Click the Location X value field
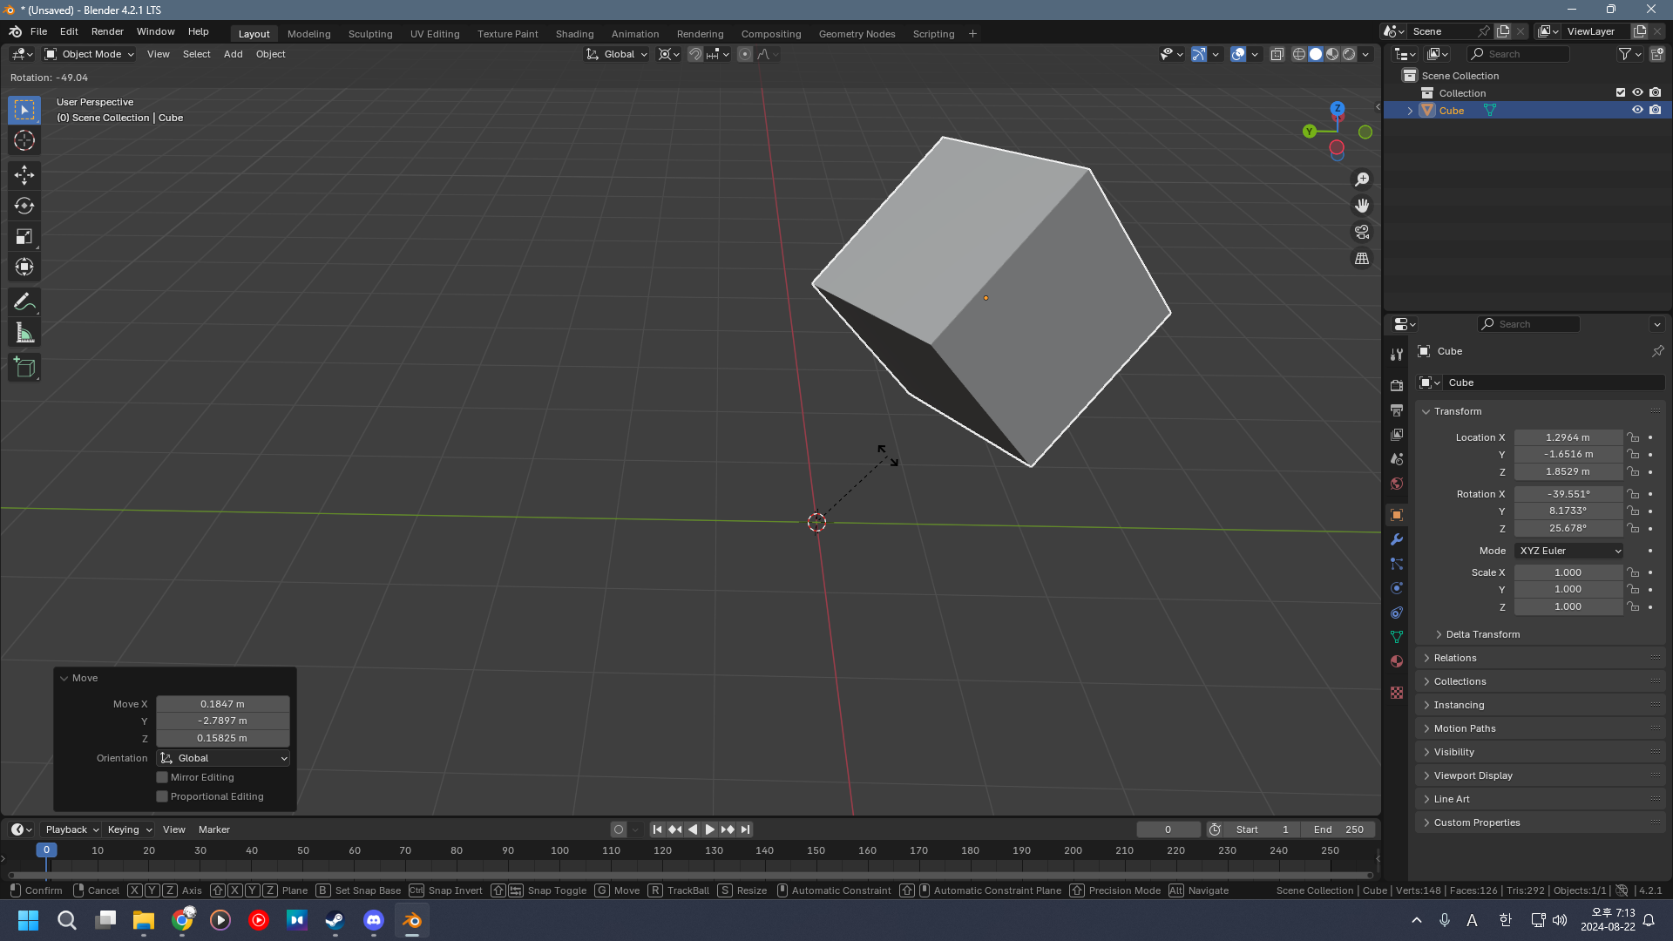 (x=1567, y=437)
